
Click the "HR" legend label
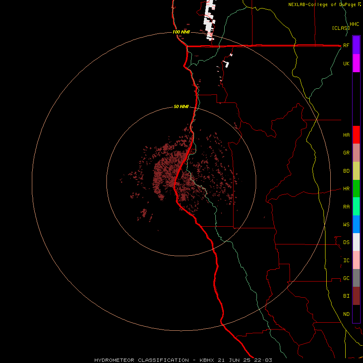346,189
